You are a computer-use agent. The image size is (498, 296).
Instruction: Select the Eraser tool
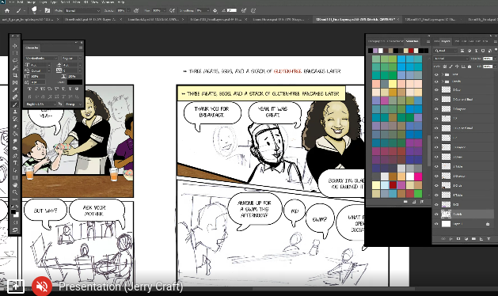point(15,127)
